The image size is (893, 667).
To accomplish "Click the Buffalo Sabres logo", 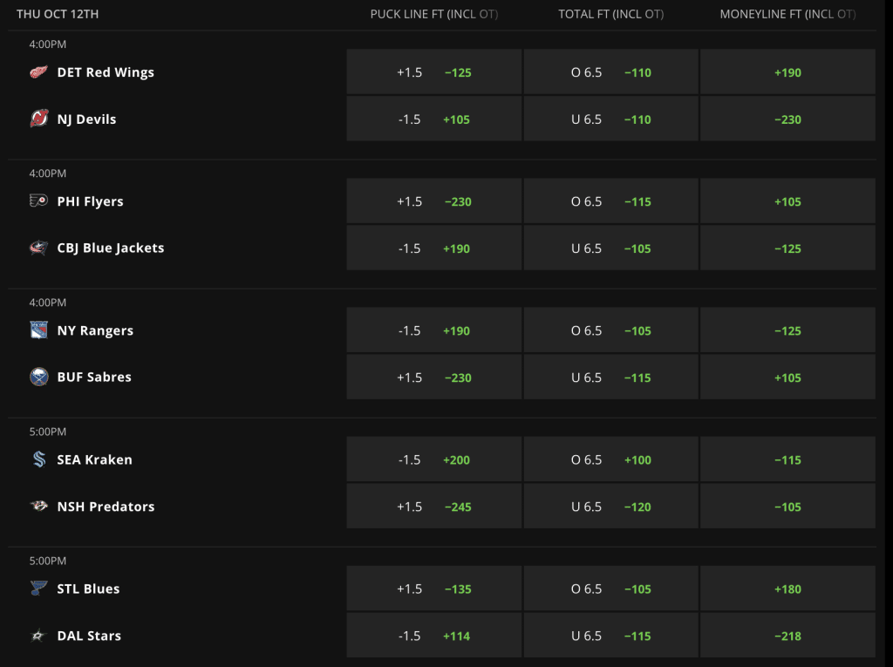I will [38, 377].
